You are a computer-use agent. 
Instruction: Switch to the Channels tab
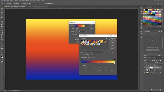pos(150,58)
